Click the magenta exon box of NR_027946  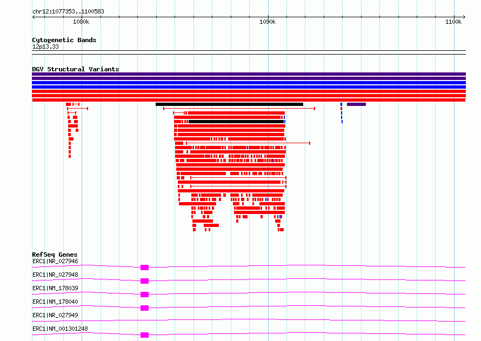[x=144, y=268]
